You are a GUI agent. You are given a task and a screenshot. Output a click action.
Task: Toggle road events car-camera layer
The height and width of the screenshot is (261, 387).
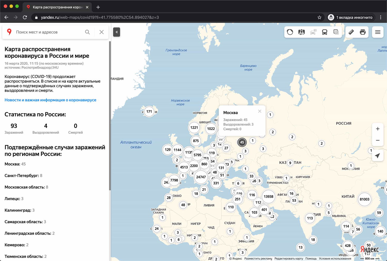pos(313,32)
